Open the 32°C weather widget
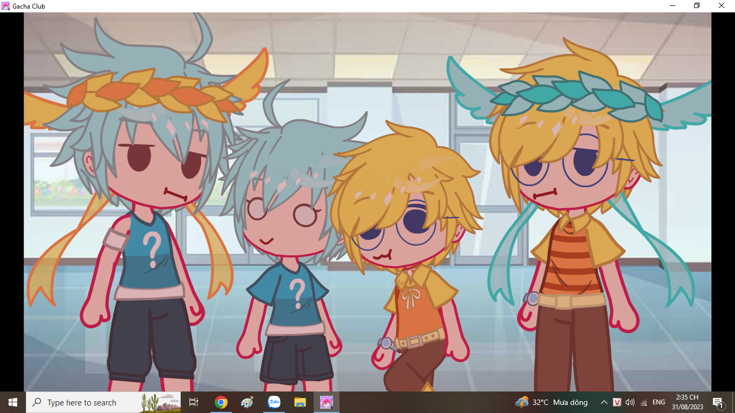This screenshot has width=735, height=413. (552, 402)
